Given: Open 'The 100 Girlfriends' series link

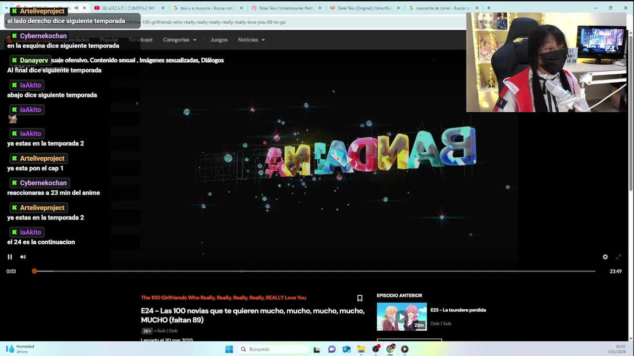Looking at the screenshot, I should coord(223,298).
